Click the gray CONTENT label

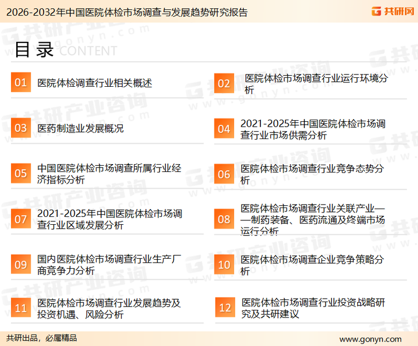click(88, 51)
